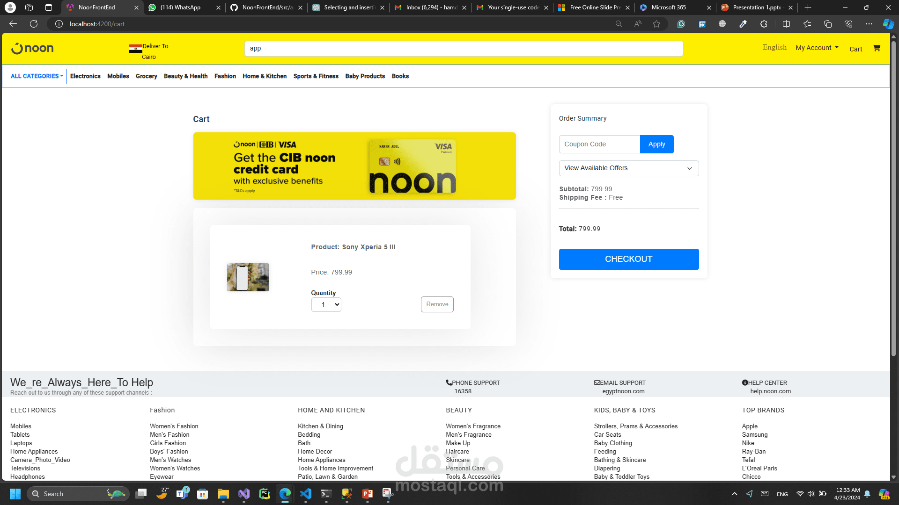
Task: Click the Cart link in header
Action: (855, 49)
